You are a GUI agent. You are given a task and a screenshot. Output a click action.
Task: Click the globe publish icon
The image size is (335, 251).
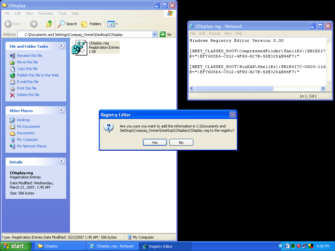tap(12, 75)
